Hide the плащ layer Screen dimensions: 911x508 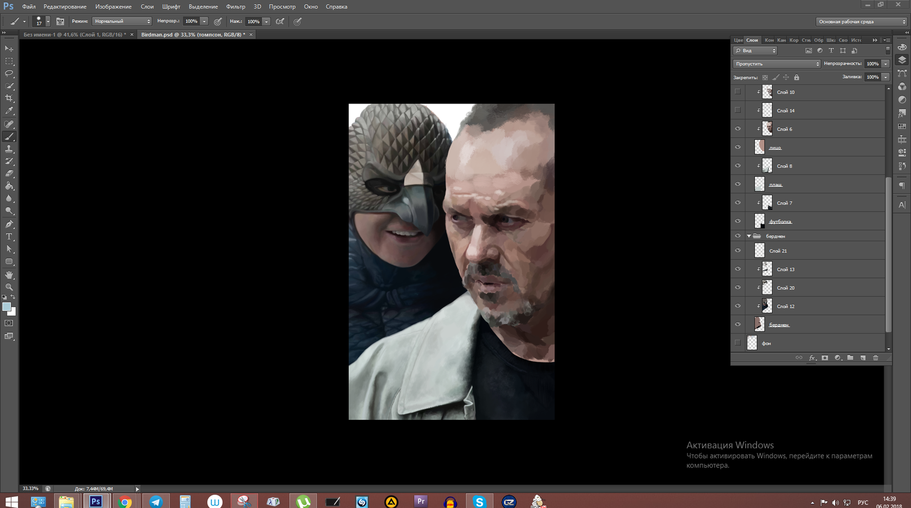737,184
